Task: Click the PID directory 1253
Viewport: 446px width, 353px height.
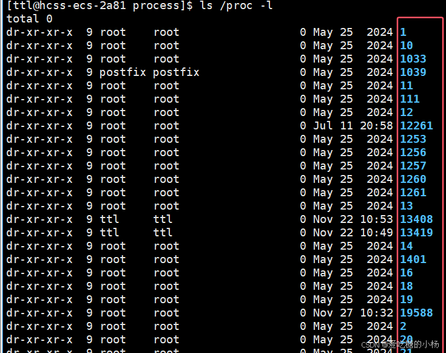Action: (x=413, y=139)
